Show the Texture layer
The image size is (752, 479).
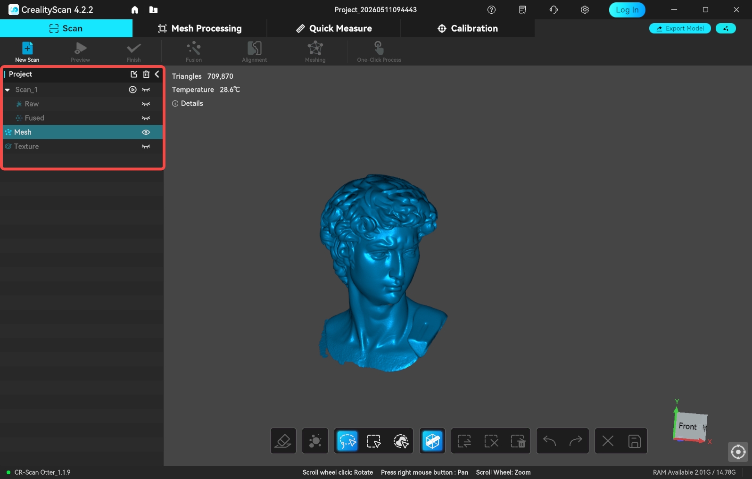pos(146,146)
